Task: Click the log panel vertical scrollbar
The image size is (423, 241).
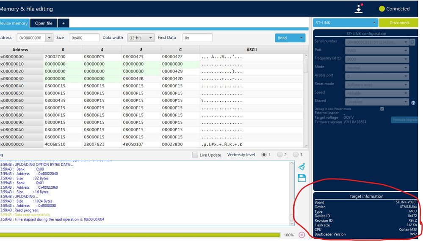Action: [292, 193]
